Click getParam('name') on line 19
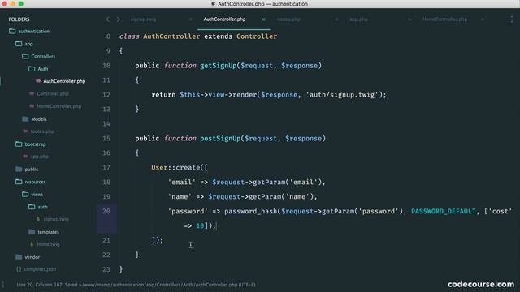Viewport: 520px width, 292px height. click(281, 196)
